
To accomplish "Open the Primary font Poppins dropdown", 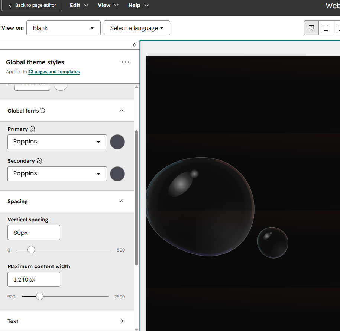I will click(57, 142).
